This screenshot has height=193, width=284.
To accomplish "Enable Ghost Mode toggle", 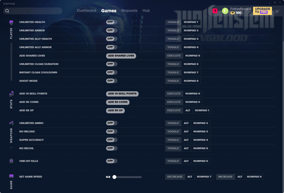I will tap(111, 81).
